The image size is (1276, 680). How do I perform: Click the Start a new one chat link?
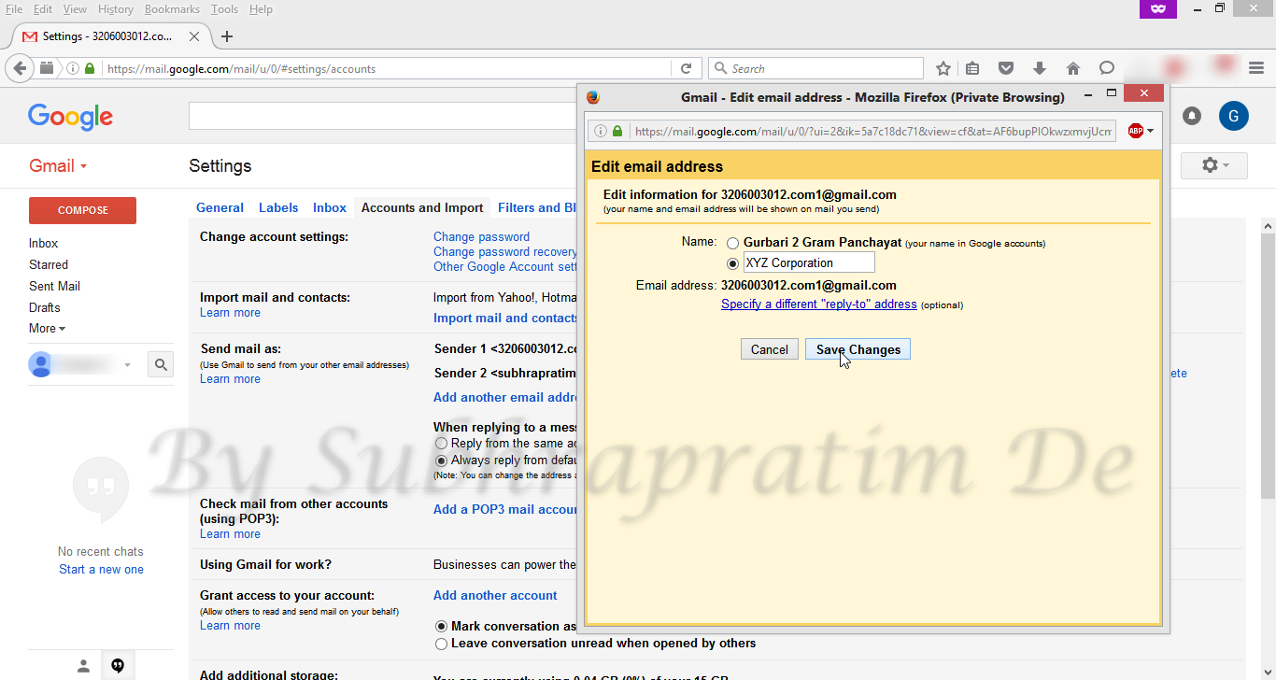pyautogui.click(x=101, y=570)
